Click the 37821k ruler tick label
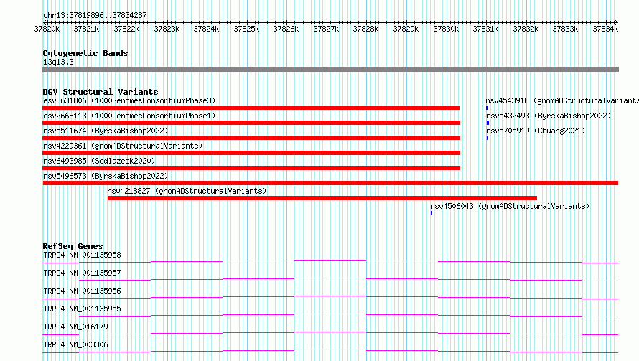639x361 pixels. 86,29
